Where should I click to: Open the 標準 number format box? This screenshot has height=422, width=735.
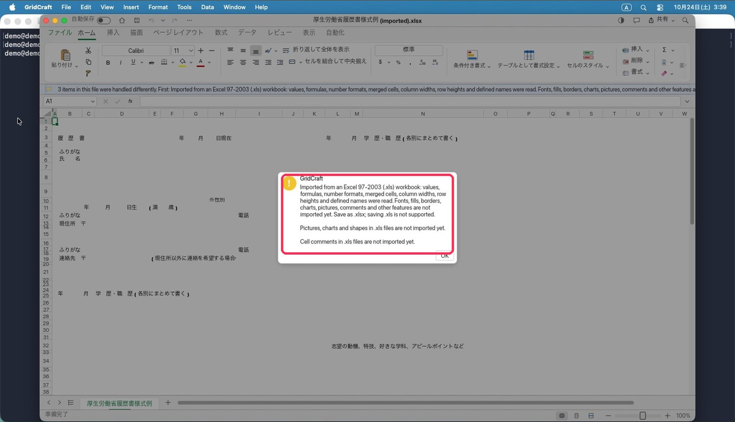[x=409, y=50]
